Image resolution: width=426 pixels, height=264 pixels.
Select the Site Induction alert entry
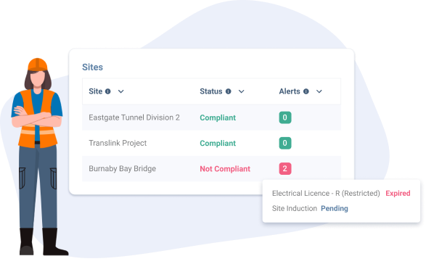click(295, 209)
